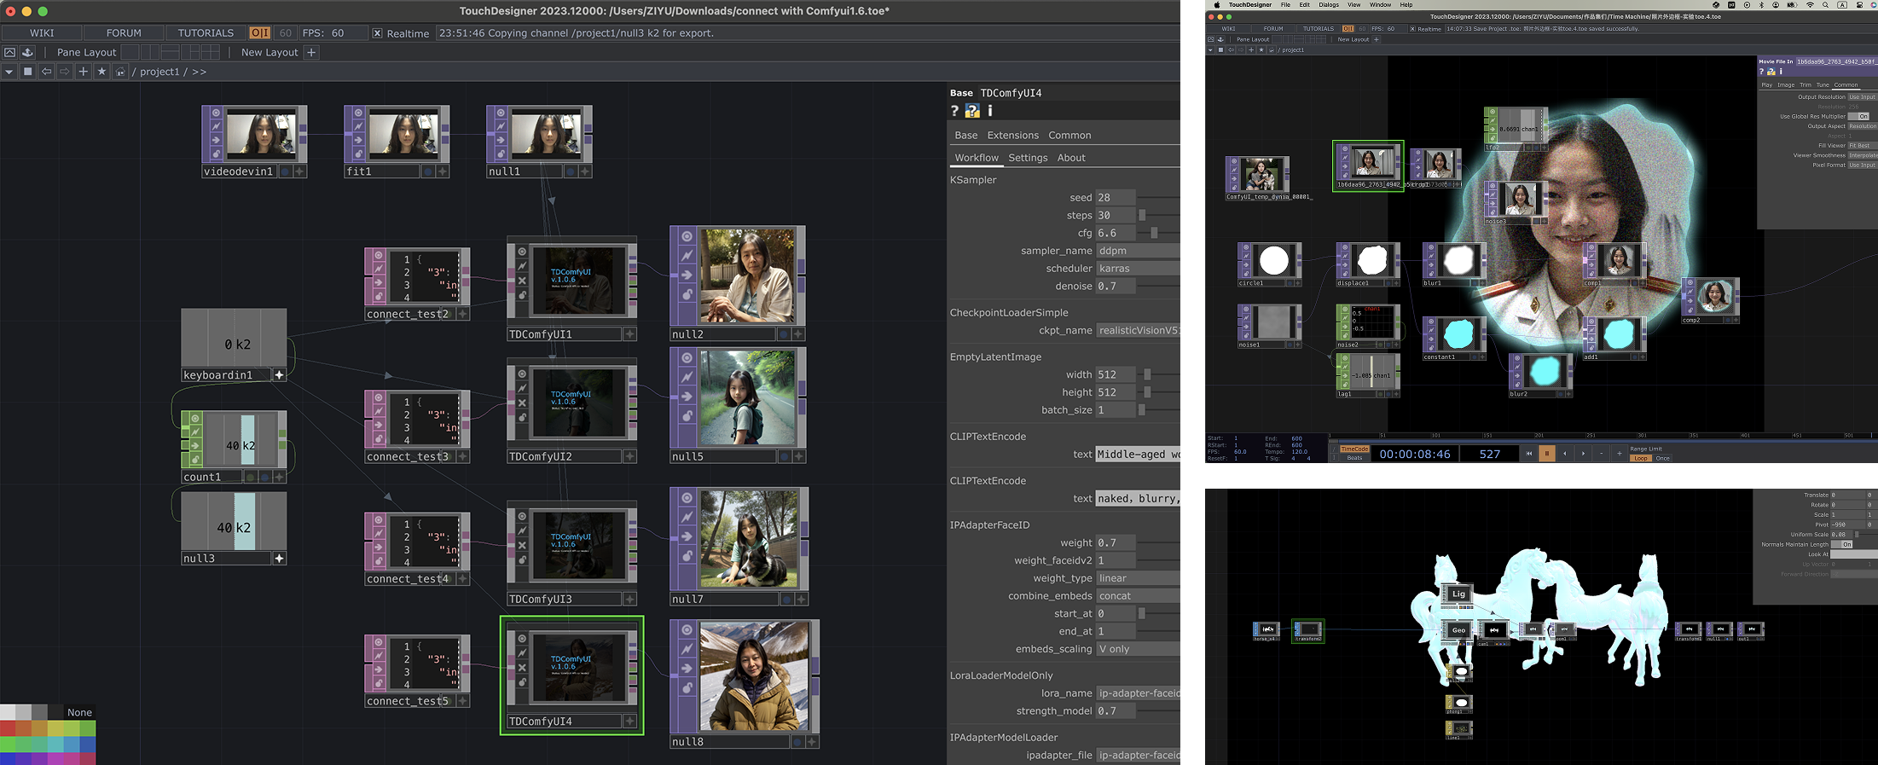1878x765 pixels.
Task: Select the Workflow parameter tab
Action: [976, 158]
